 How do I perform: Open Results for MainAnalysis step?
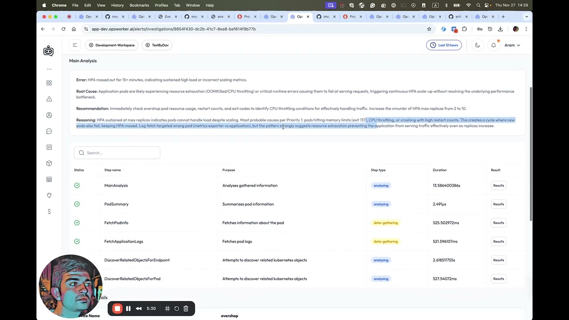click(498, 185)
